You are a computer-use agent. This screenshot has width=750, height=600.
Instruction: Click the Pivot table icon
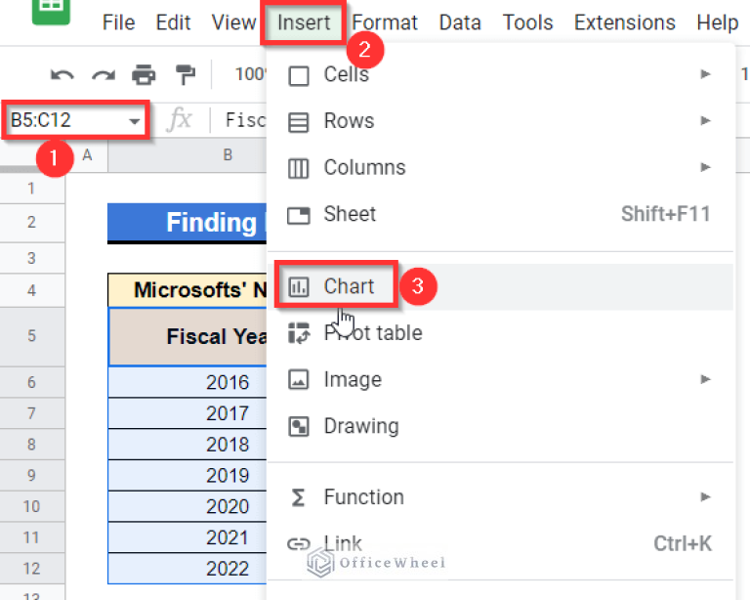pyautogui.click(x=299, y=333)
